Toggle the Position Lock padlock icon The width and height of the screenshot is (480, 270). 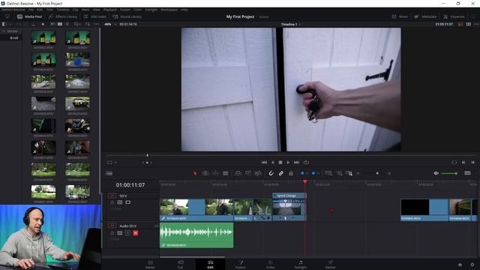pyautogui.click(x=291, y=173)
